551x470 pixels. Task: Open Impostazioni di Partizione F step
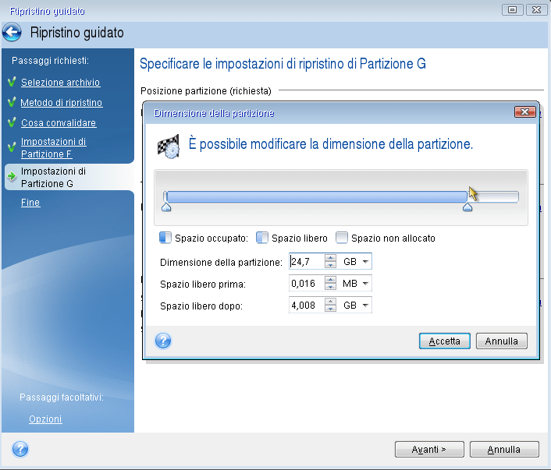click(53, 148)
